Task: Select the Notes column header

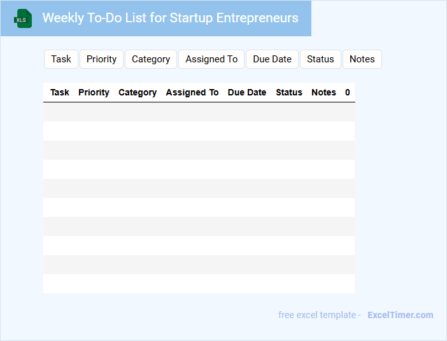Action: [323, 92]
